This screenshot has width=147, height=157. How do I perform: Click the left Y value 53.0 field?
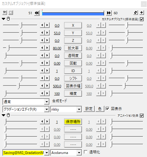click(57, 33)
